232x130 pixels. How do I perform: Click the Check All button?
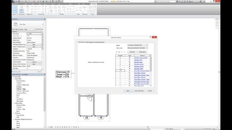coord(132,52)
